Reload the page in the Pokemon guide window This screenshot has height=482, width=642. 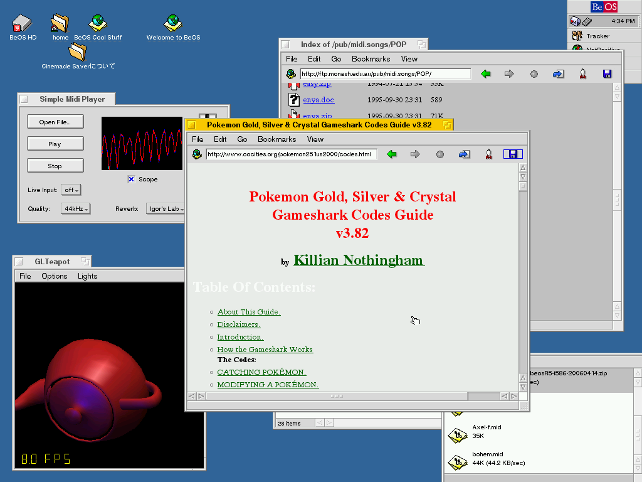[x=464, y=154]
